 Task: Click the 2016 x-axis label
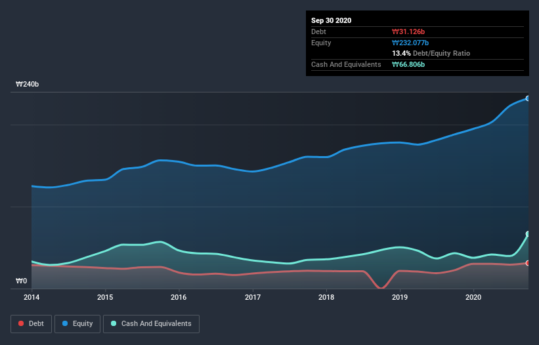(179, 298)
